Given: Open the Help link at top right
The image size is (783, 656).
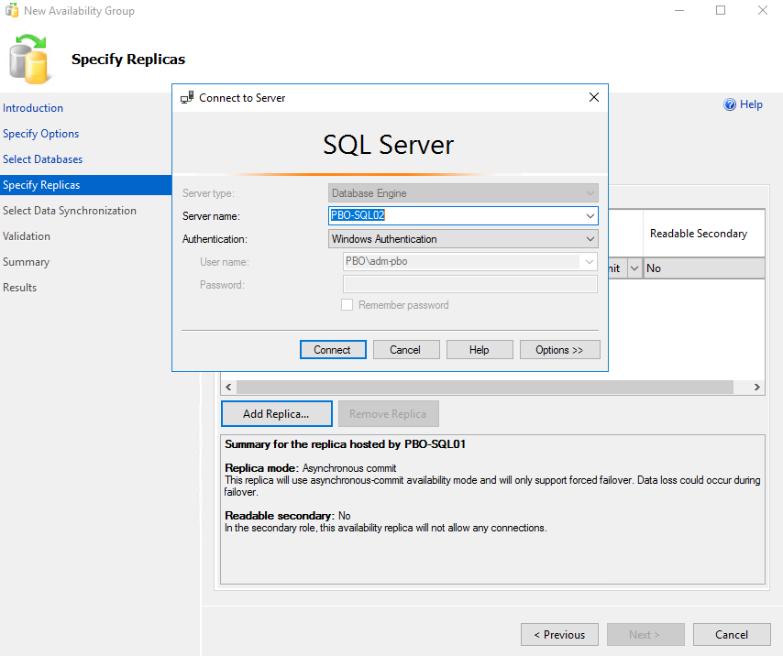Looking at the screenshot, I should coord(751,104).
